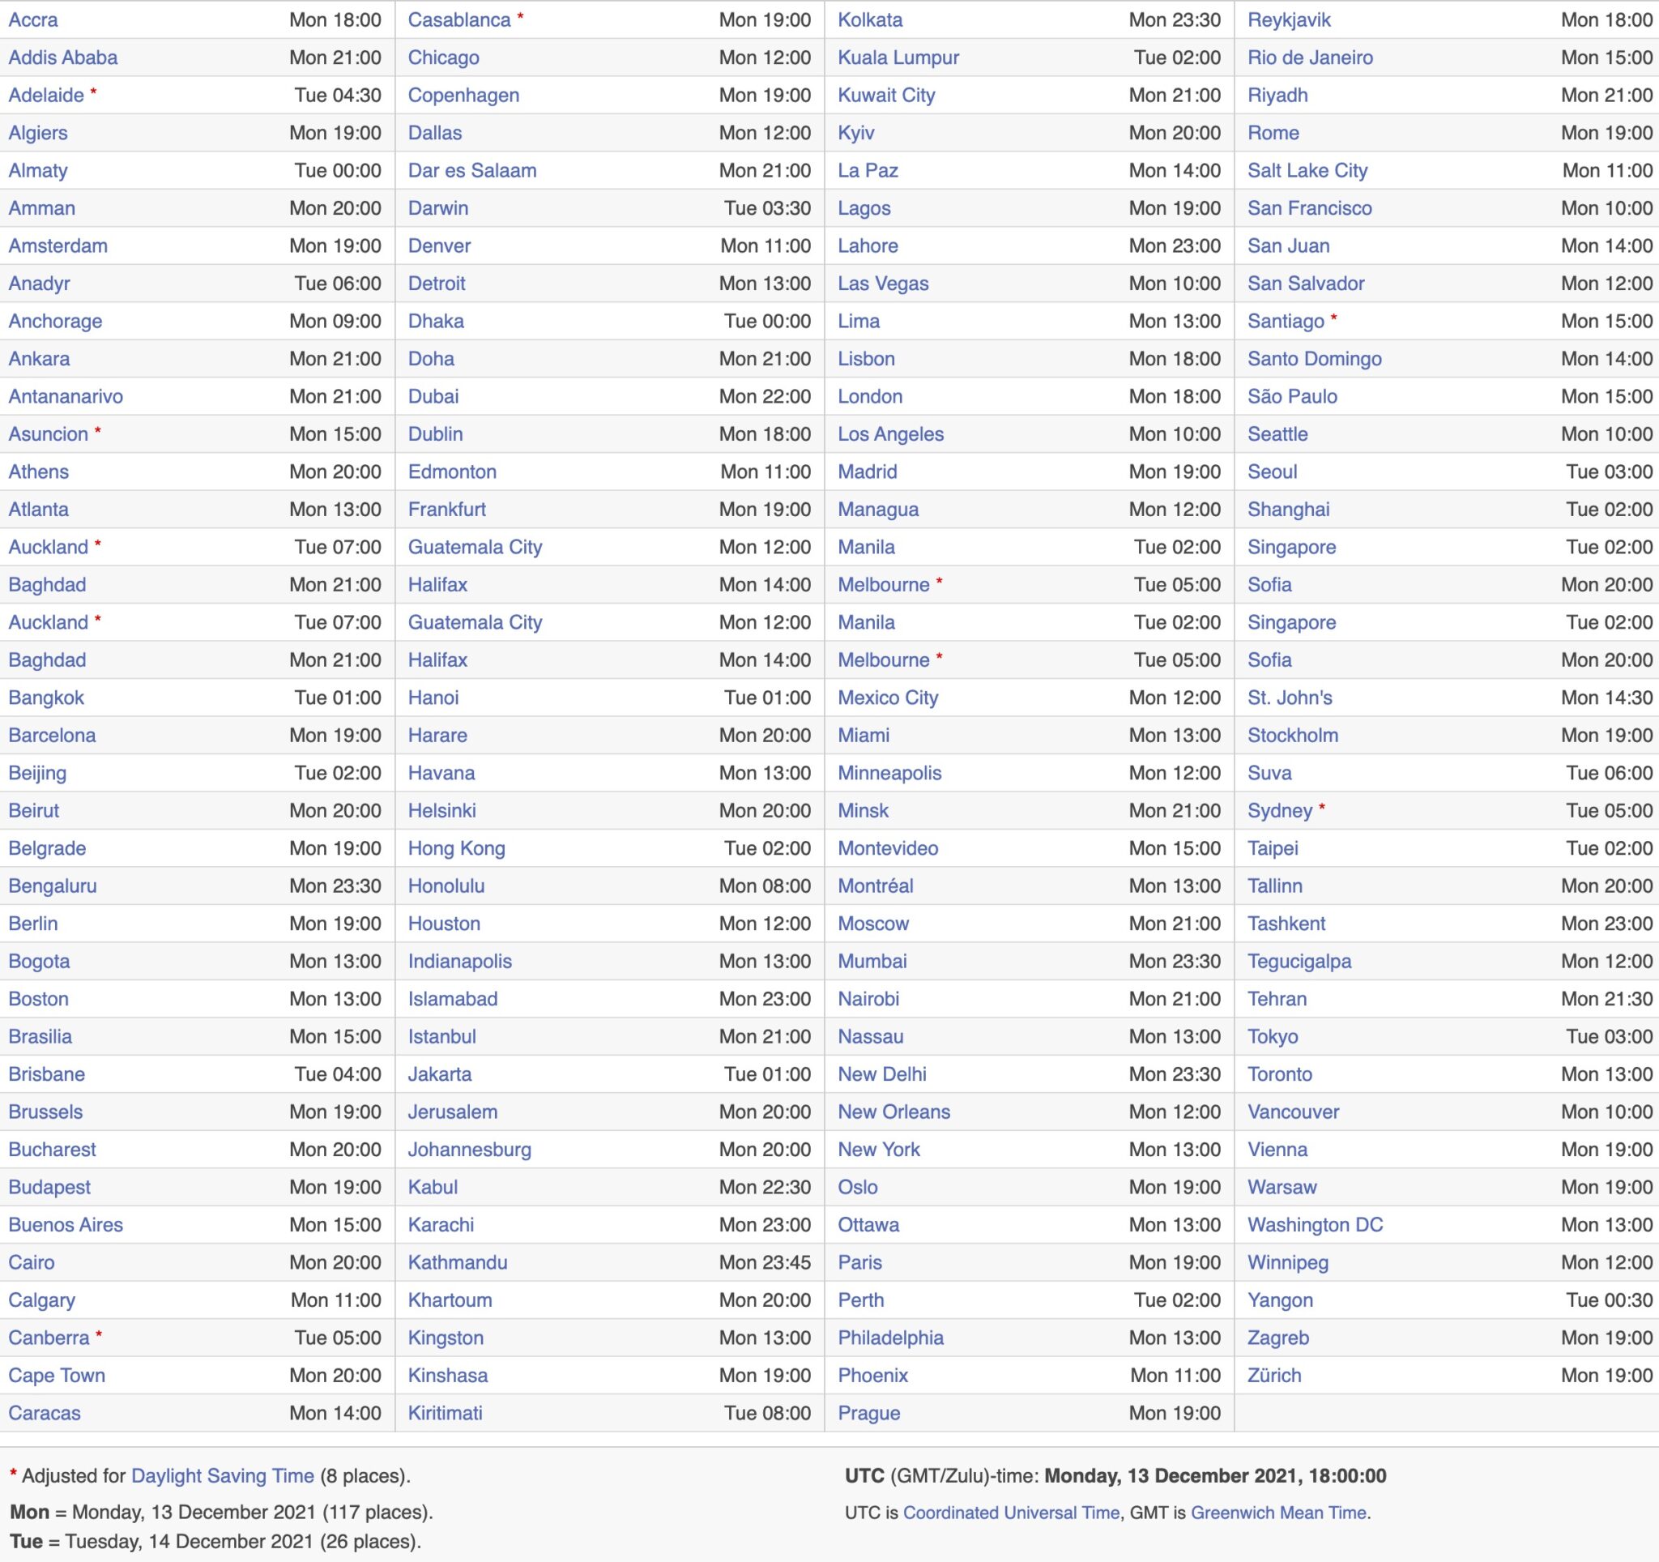1659x1562 pixels.
Task: Select the Kathmandu city link
Action: click(457, 1261)
